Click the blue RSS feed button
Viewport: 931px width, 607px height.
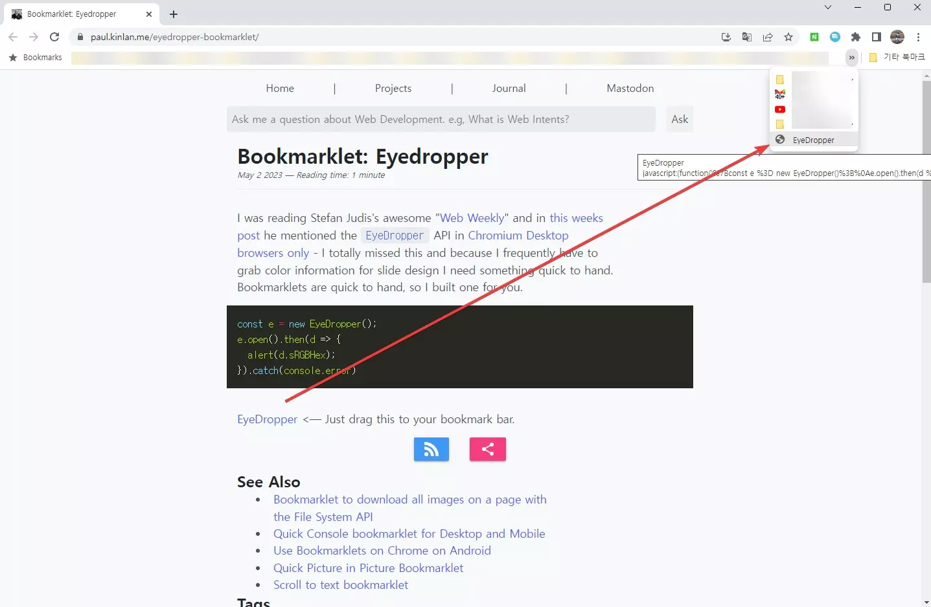point(431,449)
